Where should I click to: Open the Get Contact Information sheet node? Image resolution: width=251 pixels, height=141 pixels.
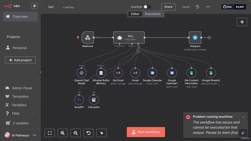pyautogui.click(x=191, y=73)
